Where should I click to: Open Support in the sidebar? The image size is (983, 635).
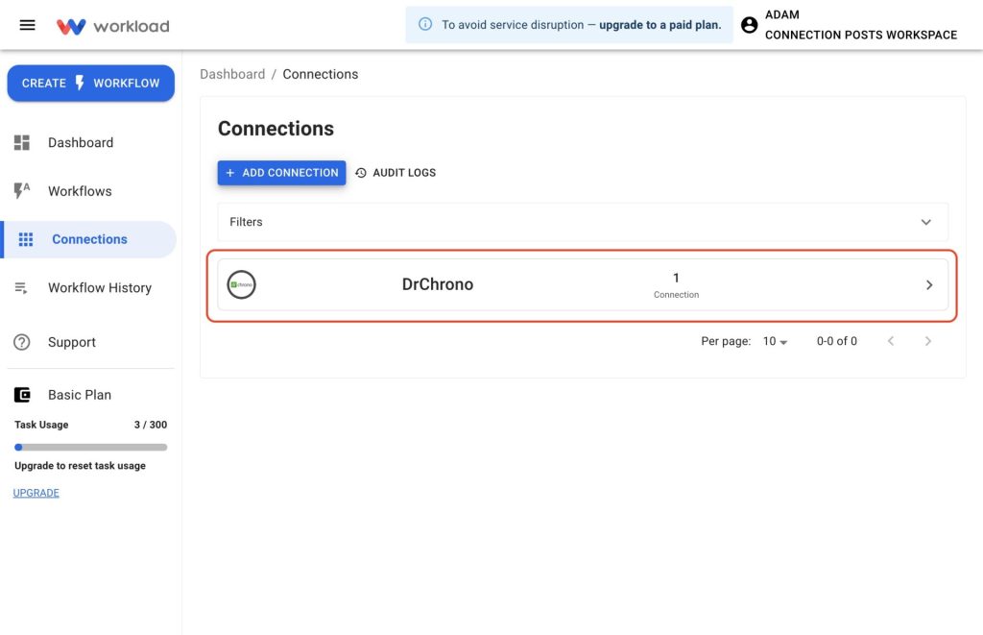tap(91, 342)
